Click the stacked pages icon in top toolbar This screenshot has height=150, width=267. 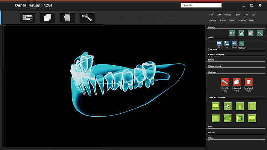47,18
